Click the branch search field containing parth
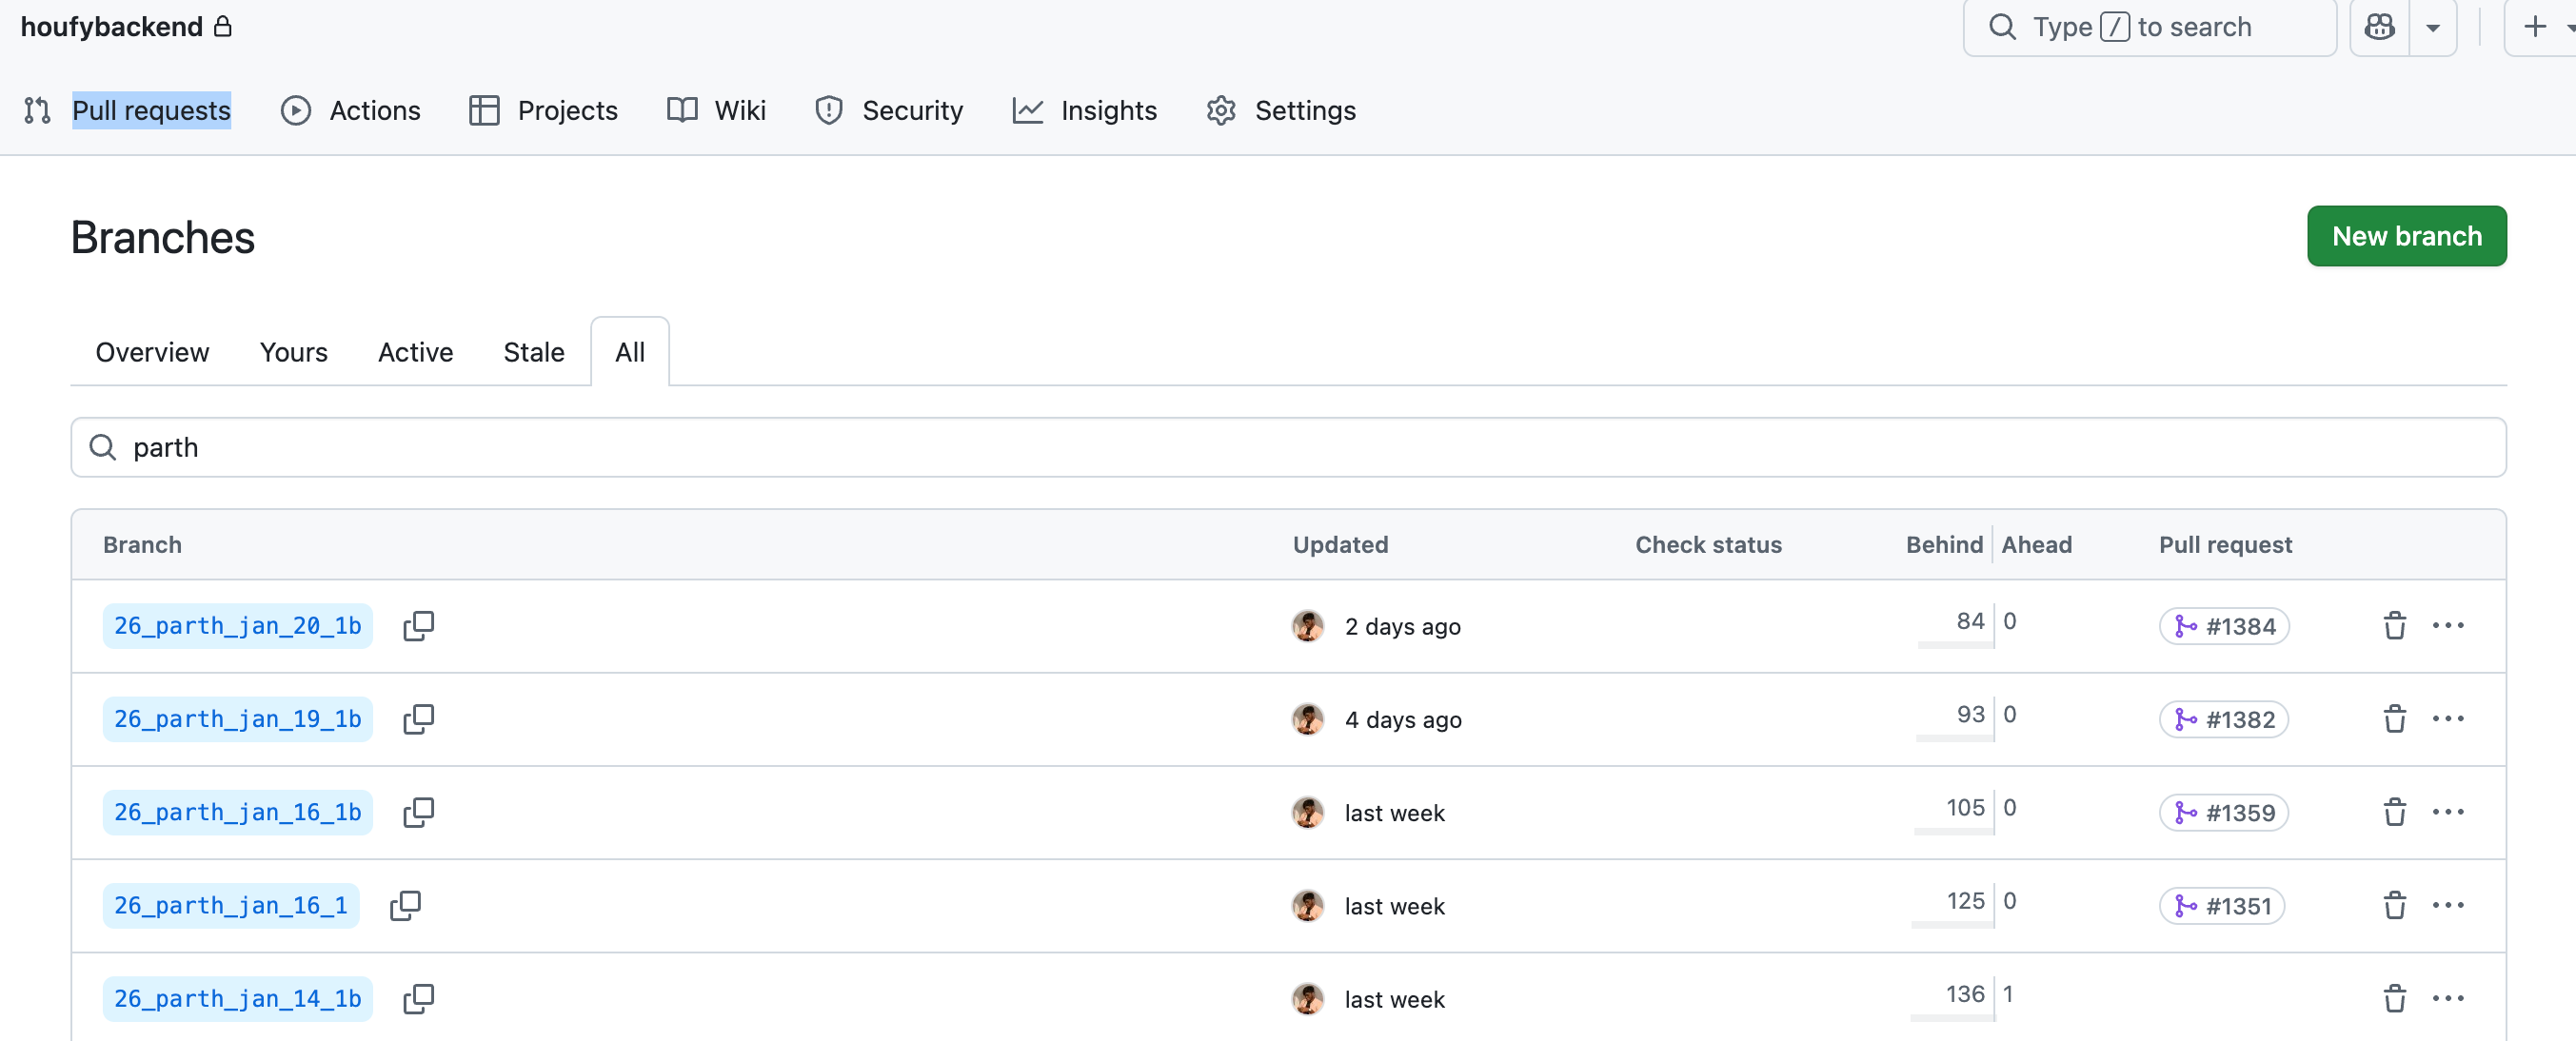 coord(1287,447)
